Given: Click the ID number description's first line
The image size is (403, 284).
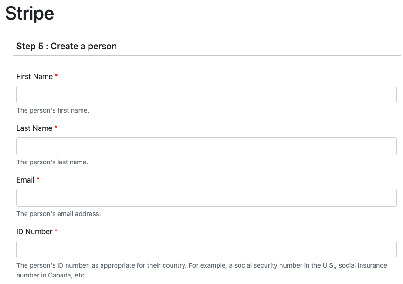Looking at the screenshot, I should point(201,265).
